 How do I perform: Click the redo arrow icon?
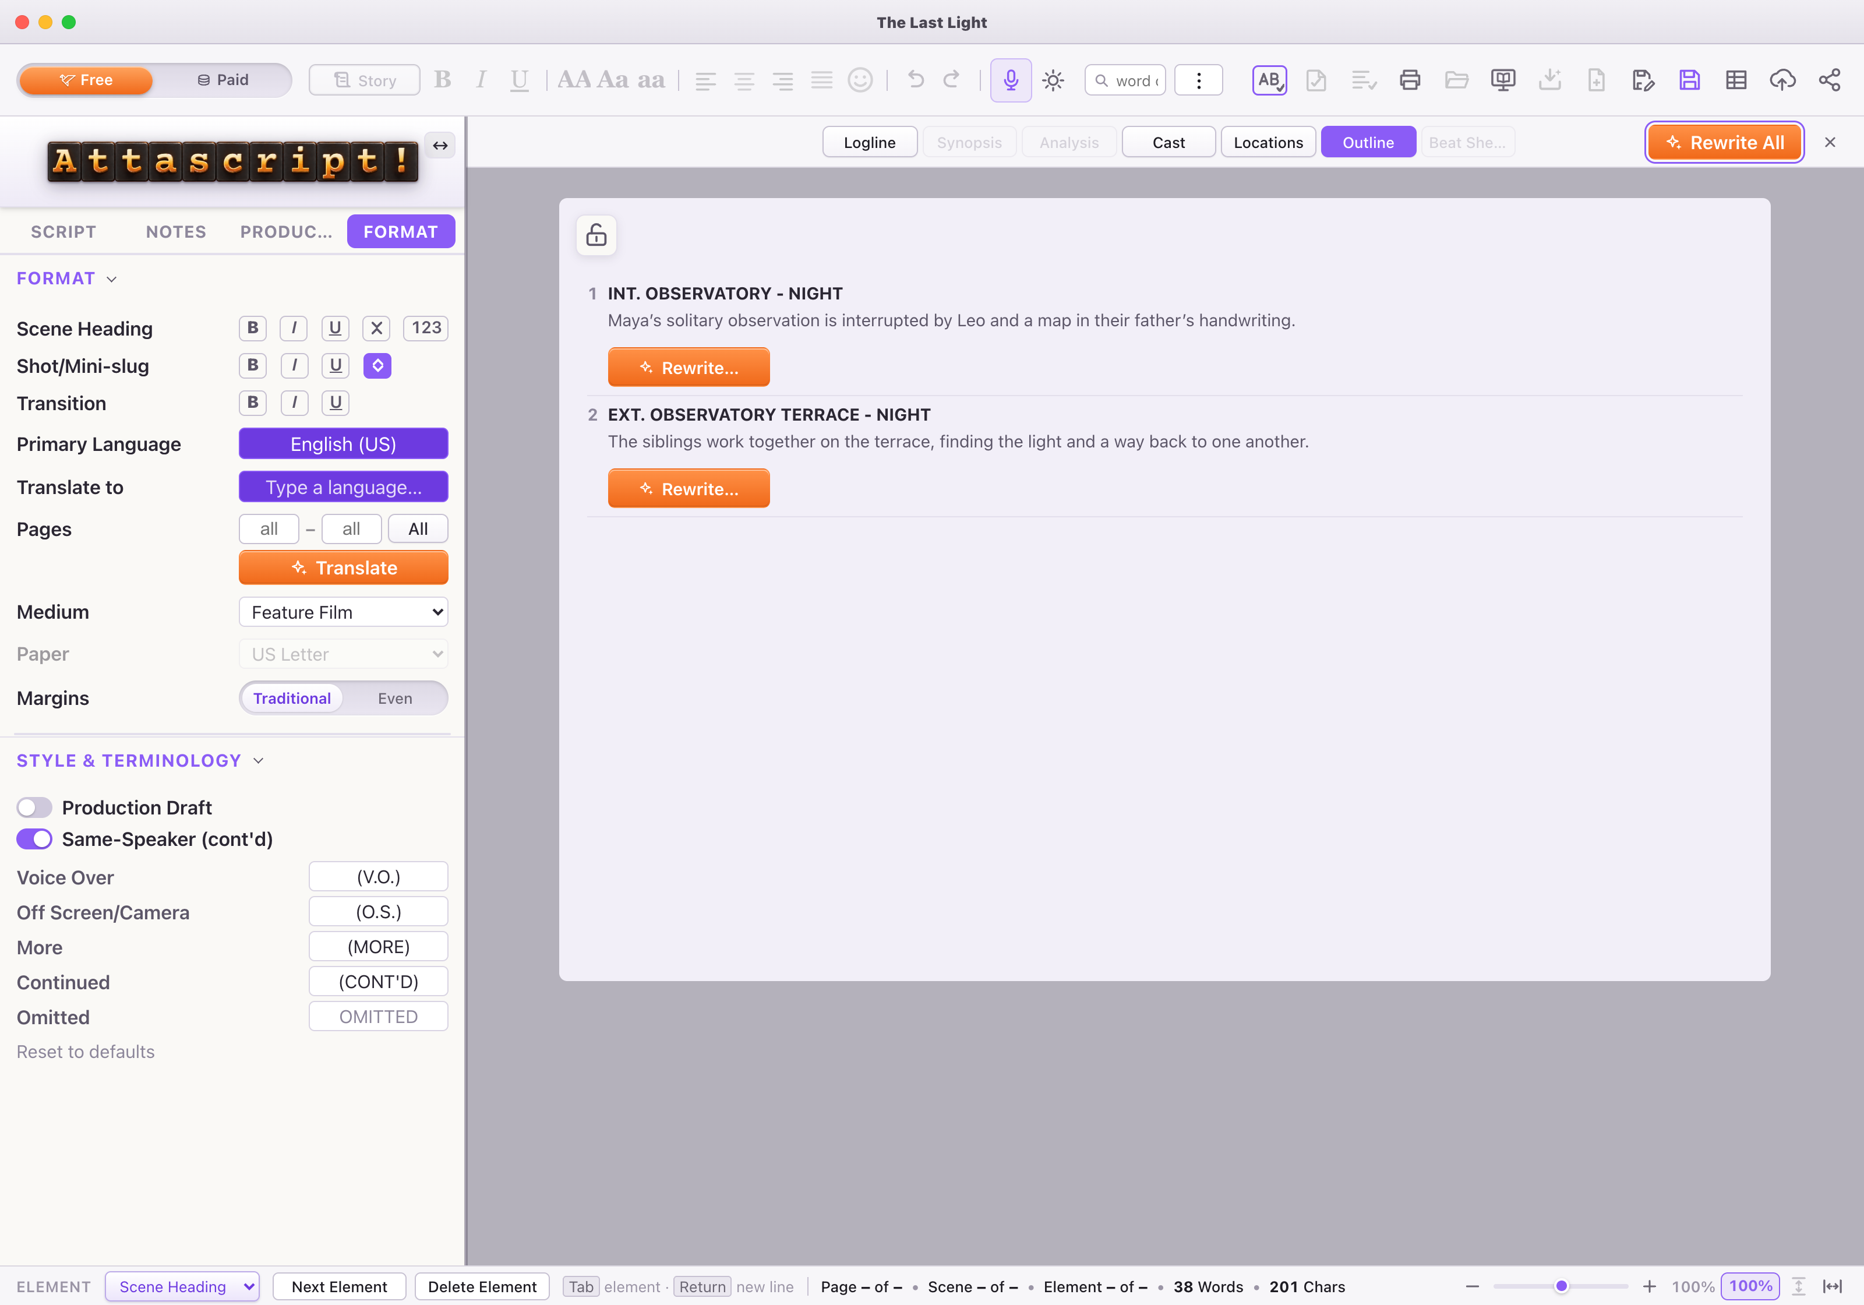[x=951, y=80]
